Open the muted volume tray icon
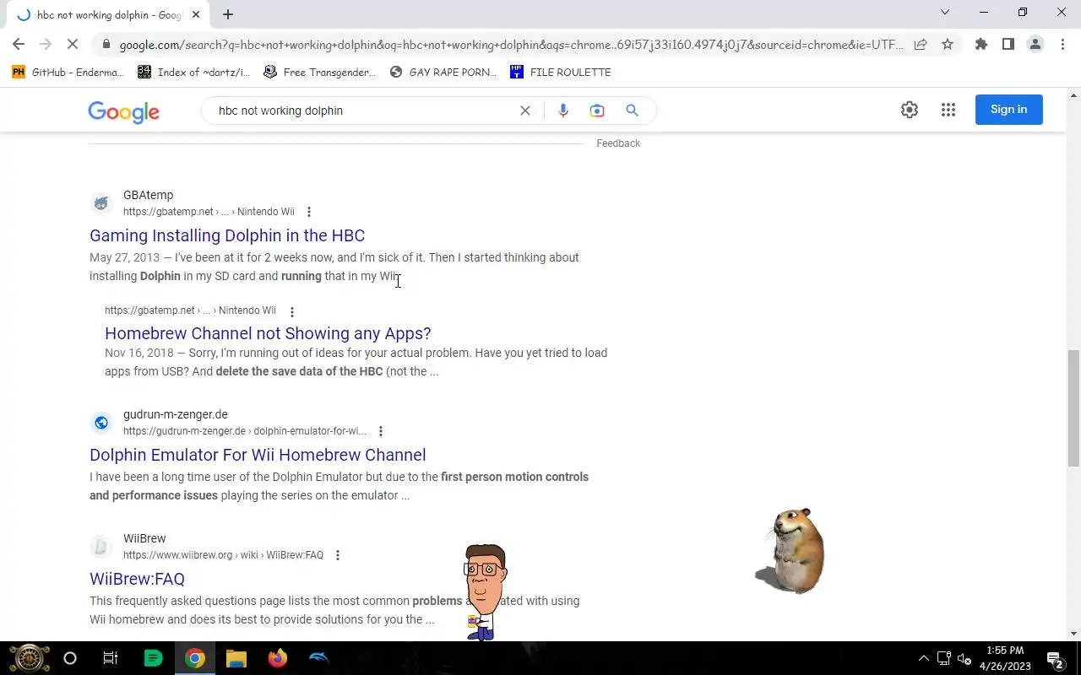This screenshot has width=1081, height=675. pos(964,658)
